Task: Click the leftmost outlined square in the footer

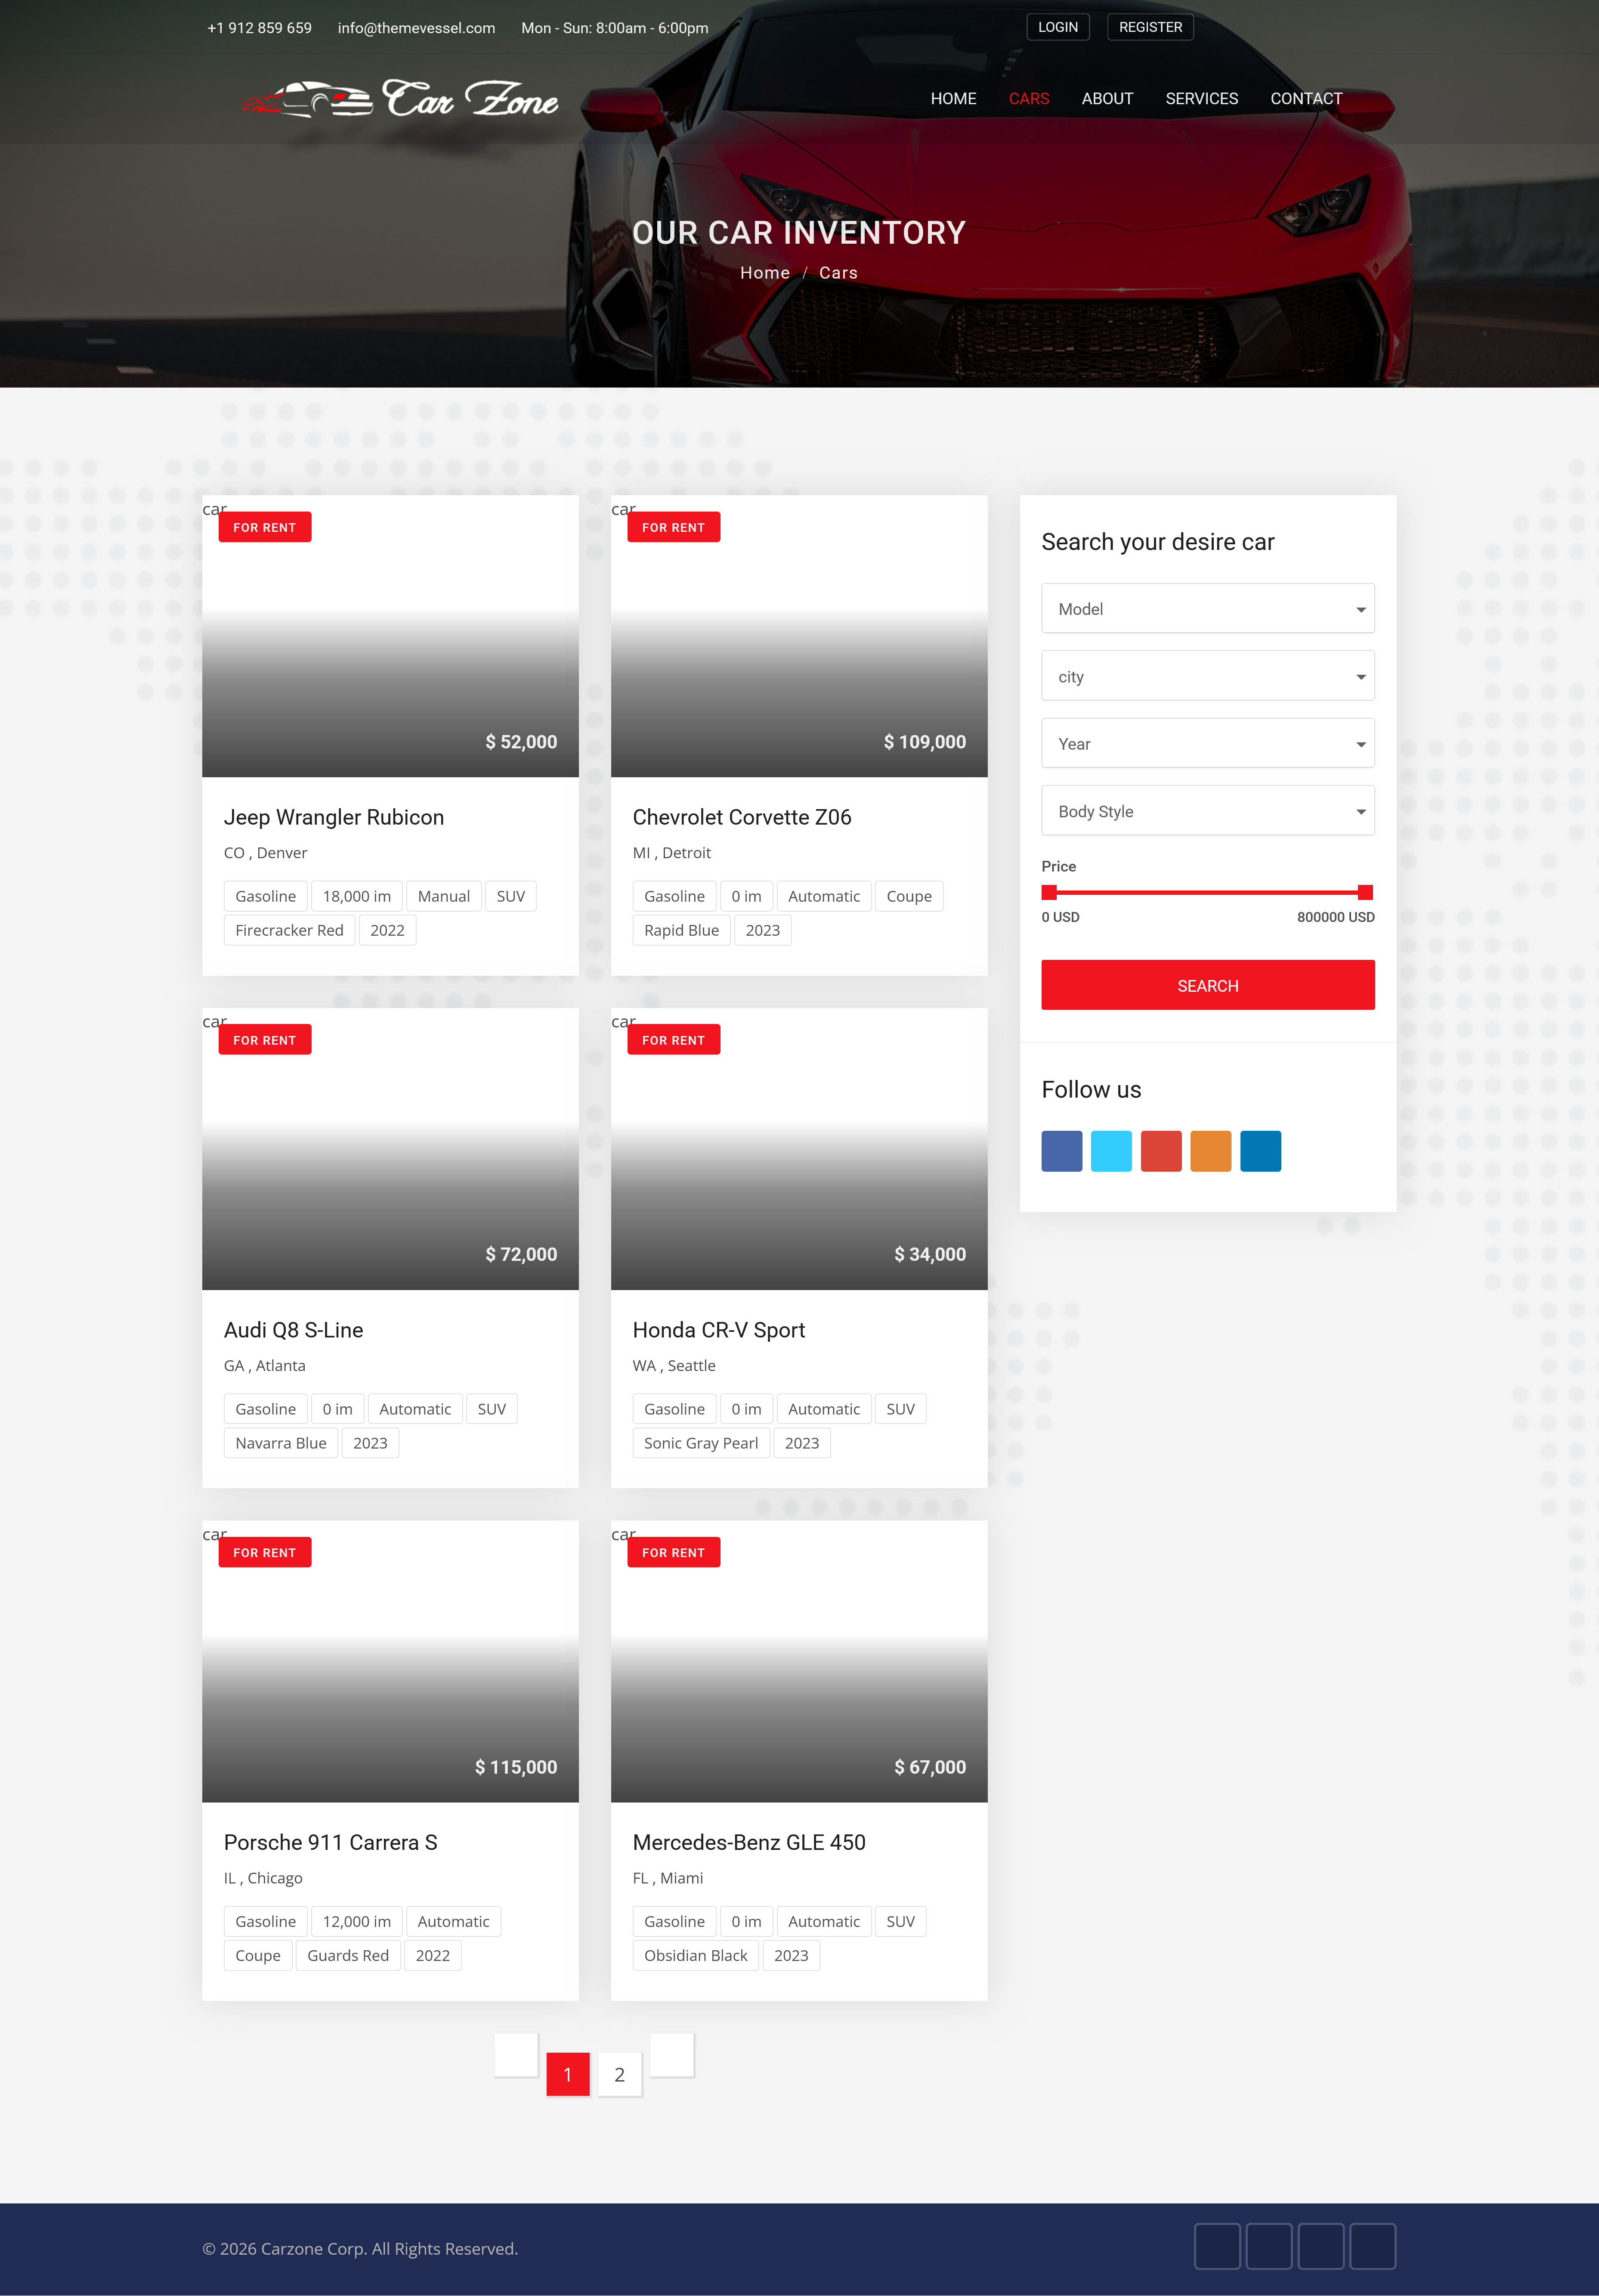Action: (x=1217, y=2246)
